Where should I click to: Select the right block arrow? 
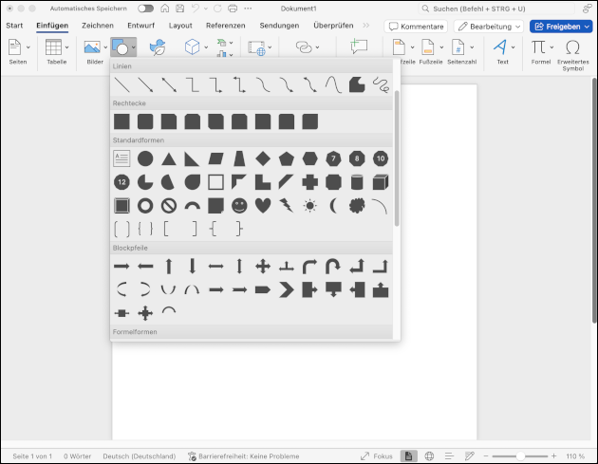(x=121, y=266)
